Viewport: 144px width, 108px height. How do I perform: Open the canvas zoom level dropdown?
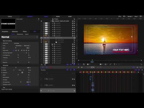pos(120,16)
